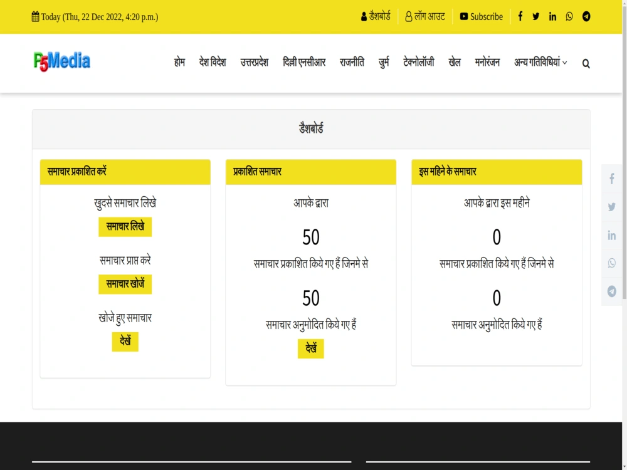Open राजनीति menu item
627x470 pixels.
352,62
